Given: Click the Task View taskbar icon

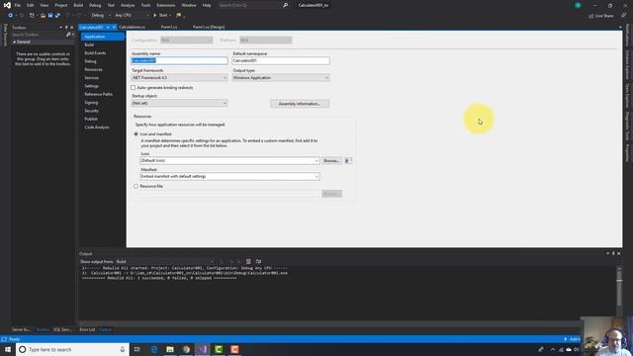Looking at the screenshot, I should [137, 349].
